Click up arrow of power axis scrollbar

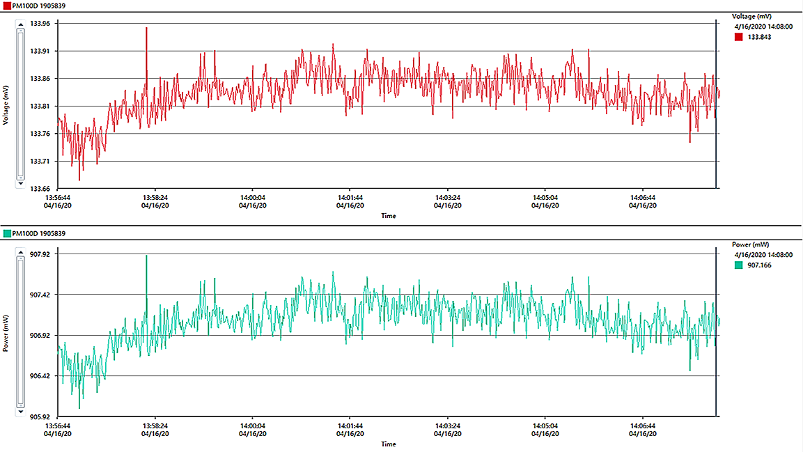pyautogui.click(x=20, y=256)
